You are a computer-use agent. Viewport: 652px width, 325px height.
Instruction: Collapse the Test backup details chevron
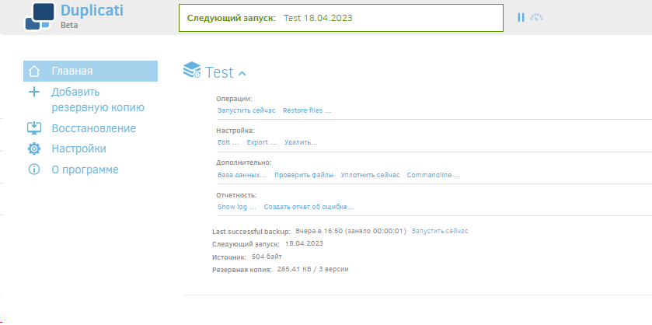click(x=242, y=74)
